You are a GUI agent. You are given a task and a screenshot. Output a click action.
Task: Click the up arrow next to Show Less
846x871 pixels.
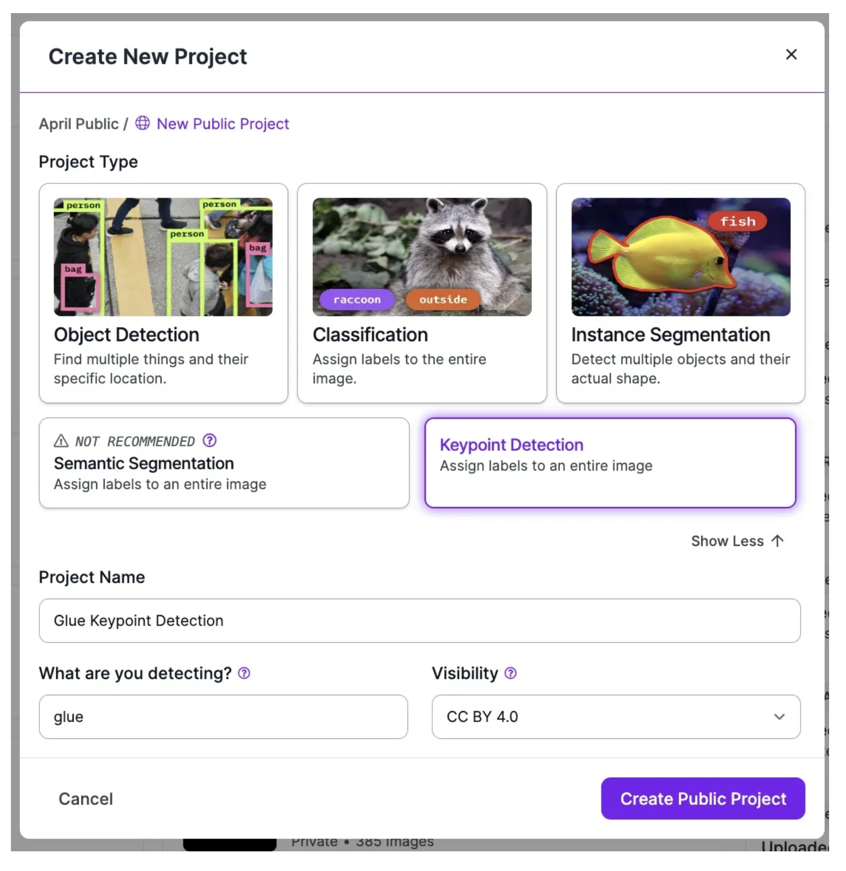click(x=777, y=541)
